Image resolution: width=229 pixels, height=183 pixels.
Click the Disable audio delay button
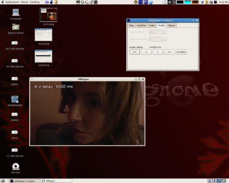pos(181,52)
